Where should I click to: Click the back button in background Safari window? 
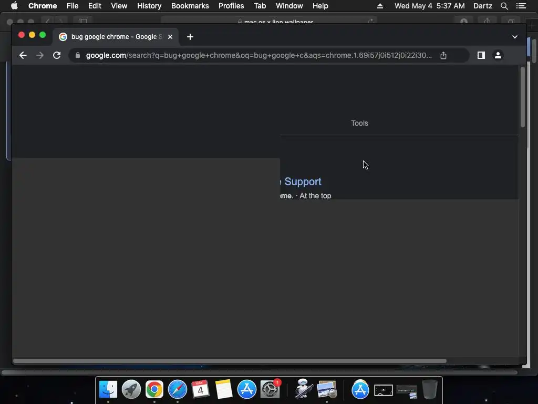[48, 21]
